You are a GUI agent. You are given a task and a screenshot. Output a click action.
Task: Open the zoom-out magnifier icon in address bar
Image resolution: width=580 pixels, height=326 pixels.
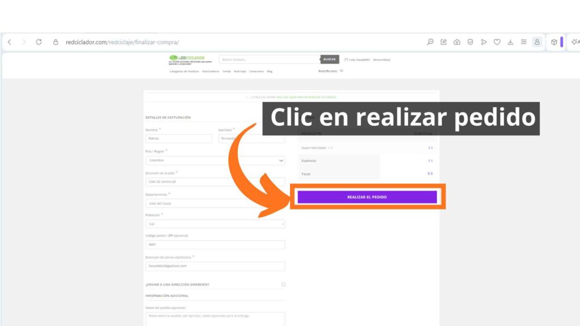[430, 42]
